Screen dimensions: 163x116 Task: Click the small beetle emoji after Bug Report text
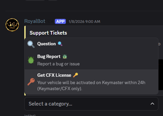click(65, 57)
